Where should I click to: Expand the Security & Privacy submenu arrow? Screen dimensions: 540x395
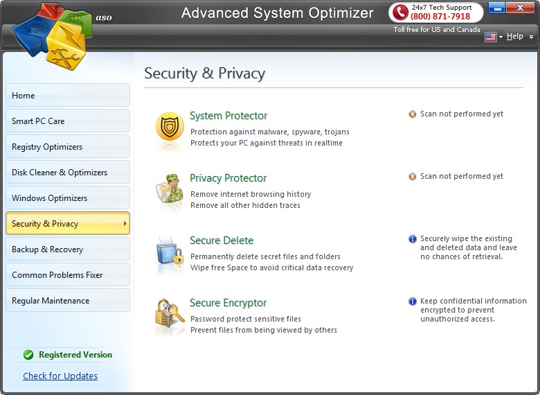coord(125,223)
